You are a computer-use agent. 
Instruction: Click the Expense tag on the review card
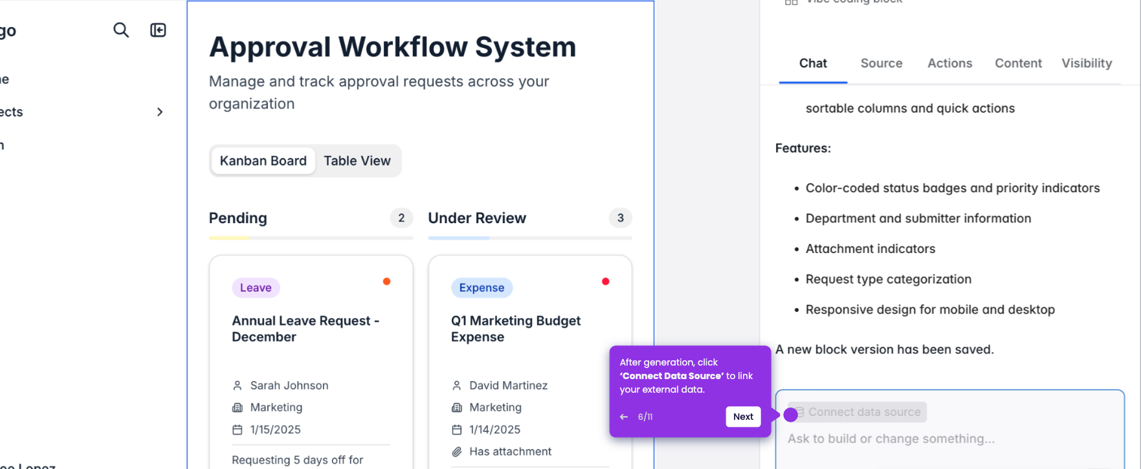(482, 288)
